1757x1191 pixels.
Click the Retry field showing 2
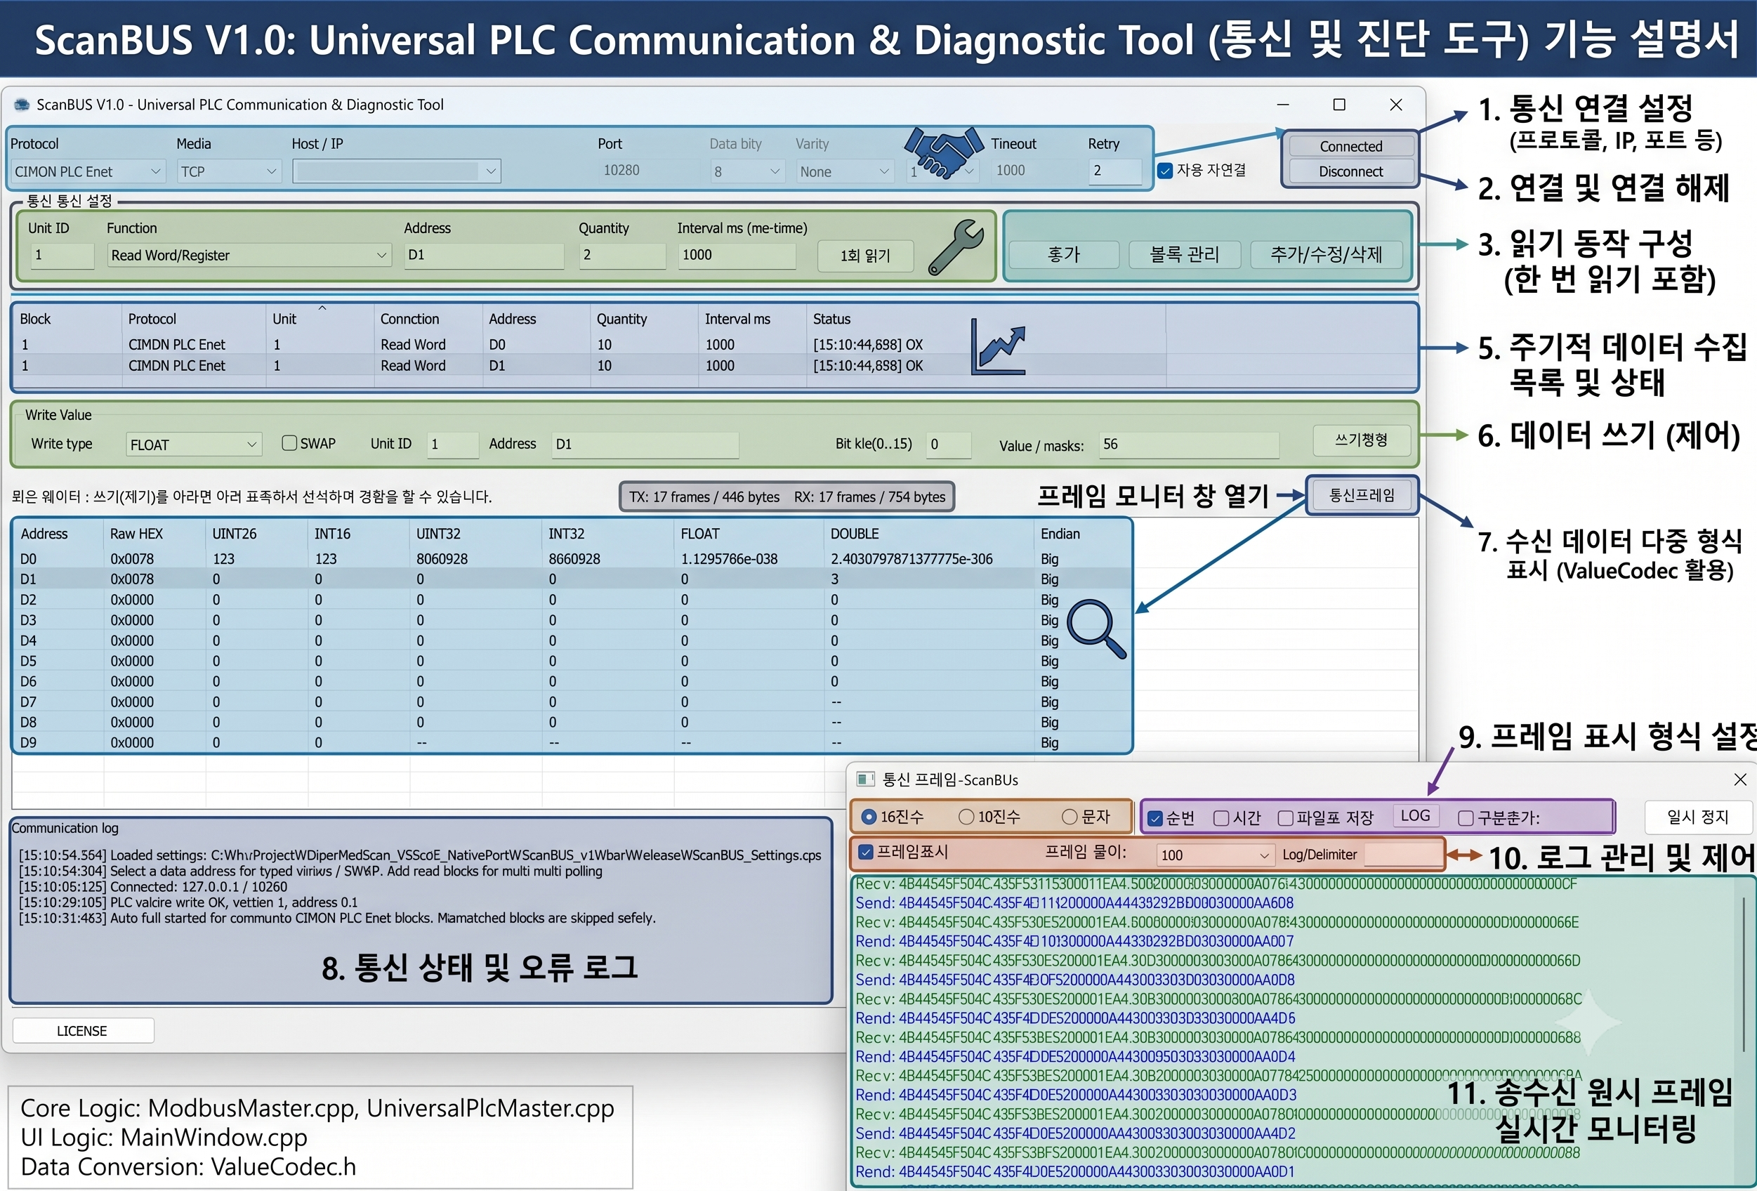click(1114, 171)
